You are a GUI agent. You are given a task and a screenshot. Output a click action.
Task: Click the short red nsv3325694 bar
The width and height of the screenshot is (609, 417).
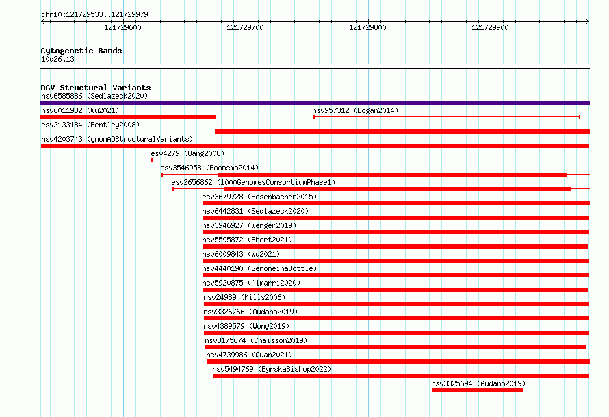click(x=477, y=390)
